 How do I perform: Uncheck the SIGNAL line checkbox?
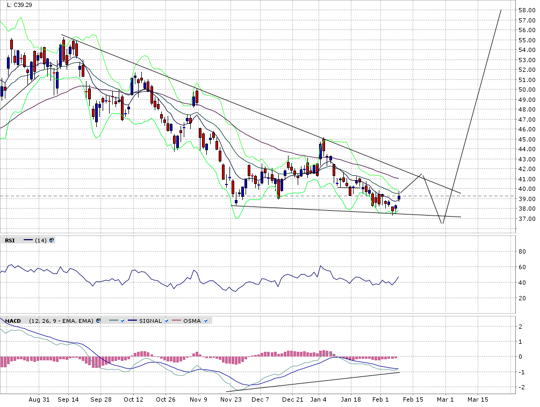tap(167, 321)
